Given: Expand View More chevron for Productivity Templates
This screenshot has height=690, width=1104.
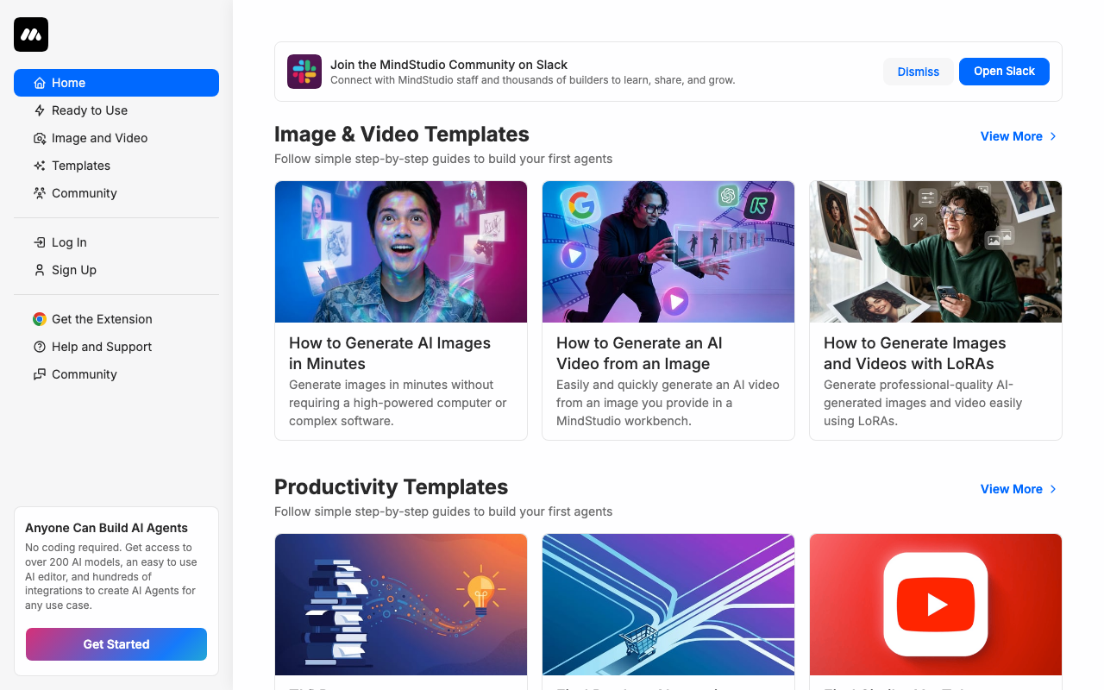Looking at the screenshot, I should click(x=1053, y=489).
